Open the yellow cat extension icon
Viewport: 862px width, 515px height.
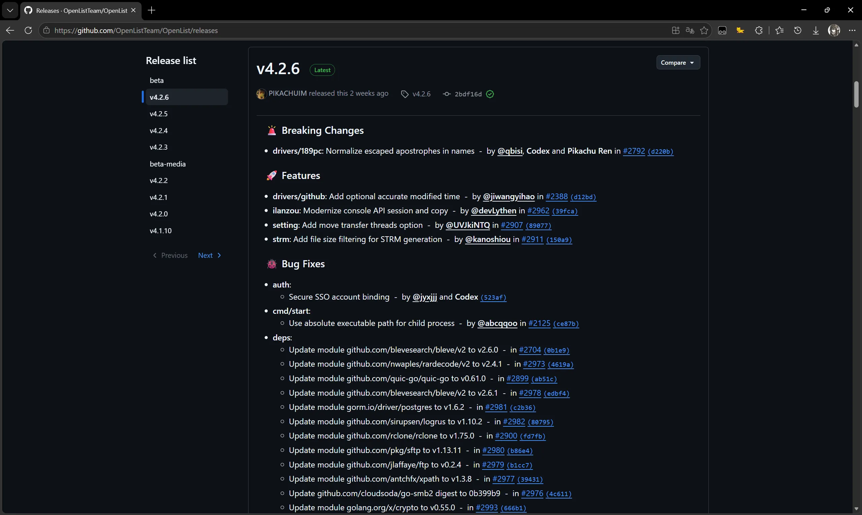(740, 31)
